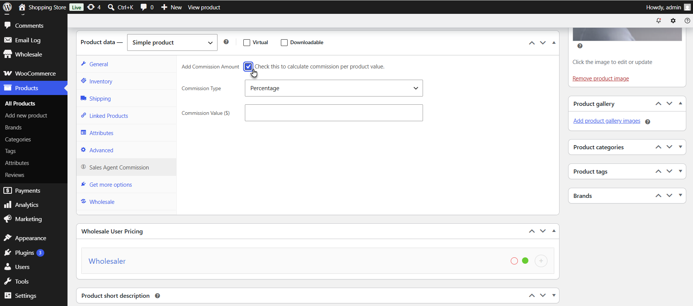Click Add product gallery images link
This screenshot has width=693, height=306.
click(x=607, y=120)
